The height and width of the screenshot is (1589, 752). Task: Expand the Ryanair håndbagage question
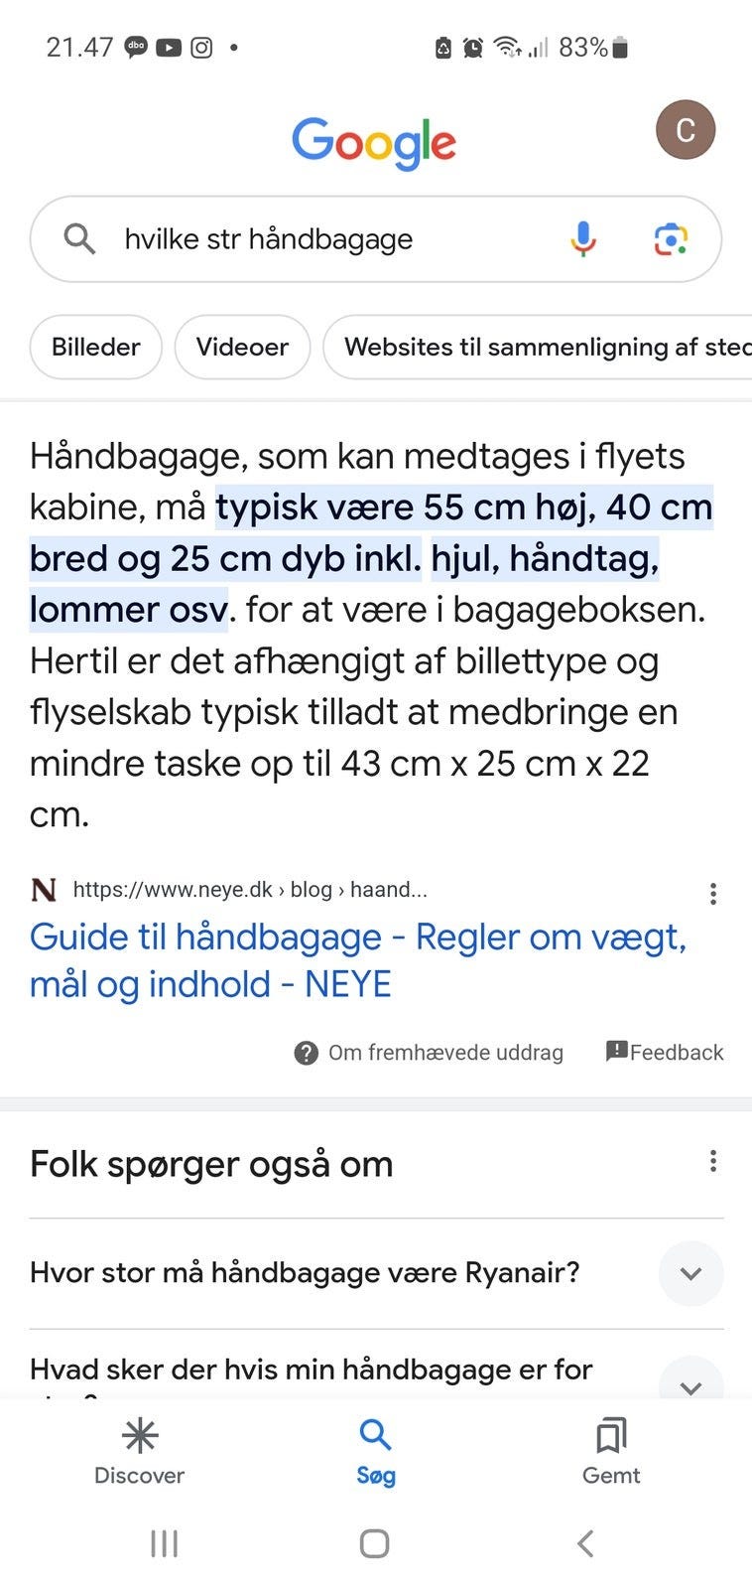pyautogui.click(x=690, y=1273)
